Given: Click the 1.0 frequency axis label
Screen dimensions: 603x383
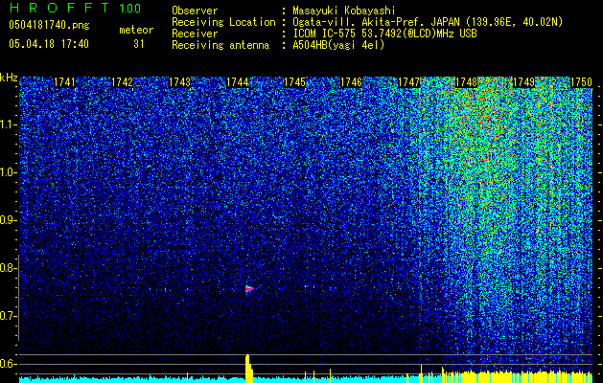Looking at the screenshot, I should (x=9, y=172).
